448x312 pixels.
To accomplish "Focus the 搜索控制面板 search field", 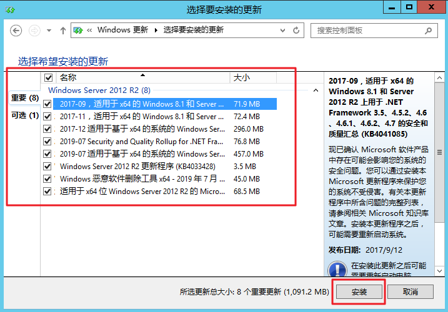I will pos(374,31).
